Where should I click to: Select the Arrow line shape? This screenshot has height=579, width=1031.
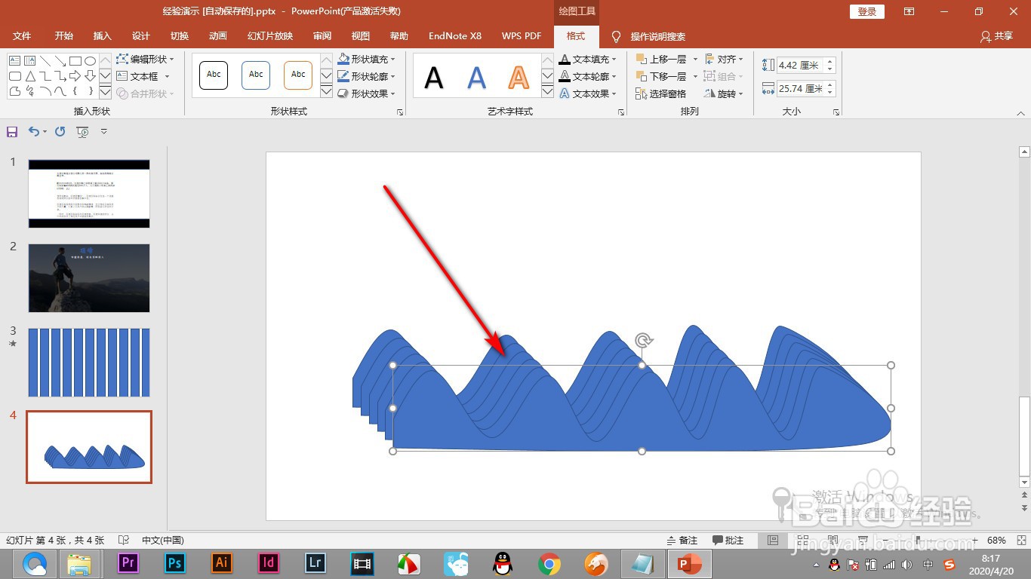pyautogui.click(x=60, y=60)
